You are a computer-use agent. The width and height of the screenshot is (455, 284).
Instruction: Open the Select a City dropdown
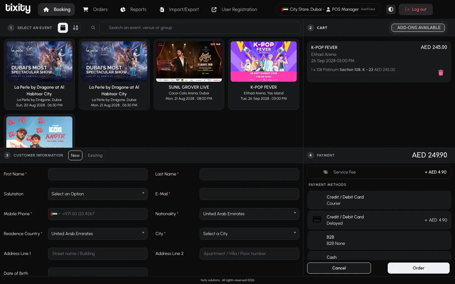pyautogui.click(x=249, y=234)
